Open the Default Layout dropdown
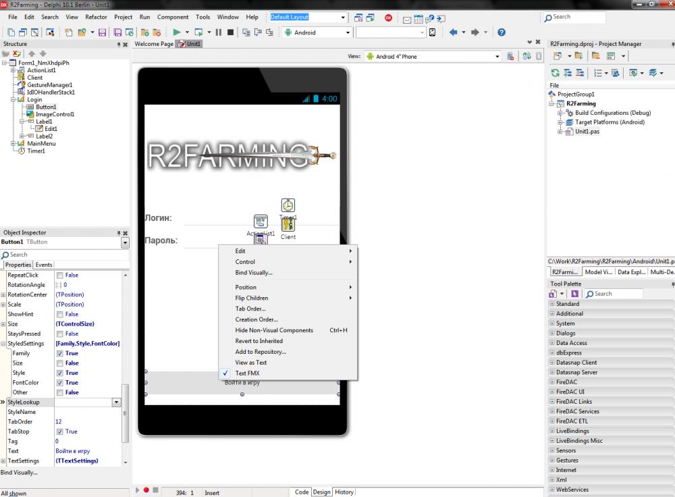 [343, 18]
